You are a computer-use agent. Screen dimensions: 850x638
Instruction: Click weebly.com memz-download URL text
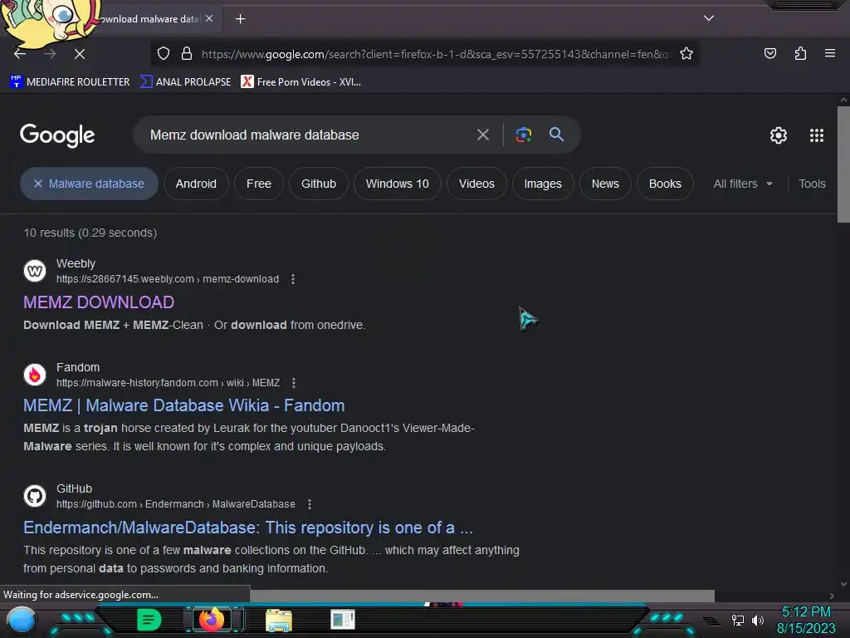tap(168, 279)
